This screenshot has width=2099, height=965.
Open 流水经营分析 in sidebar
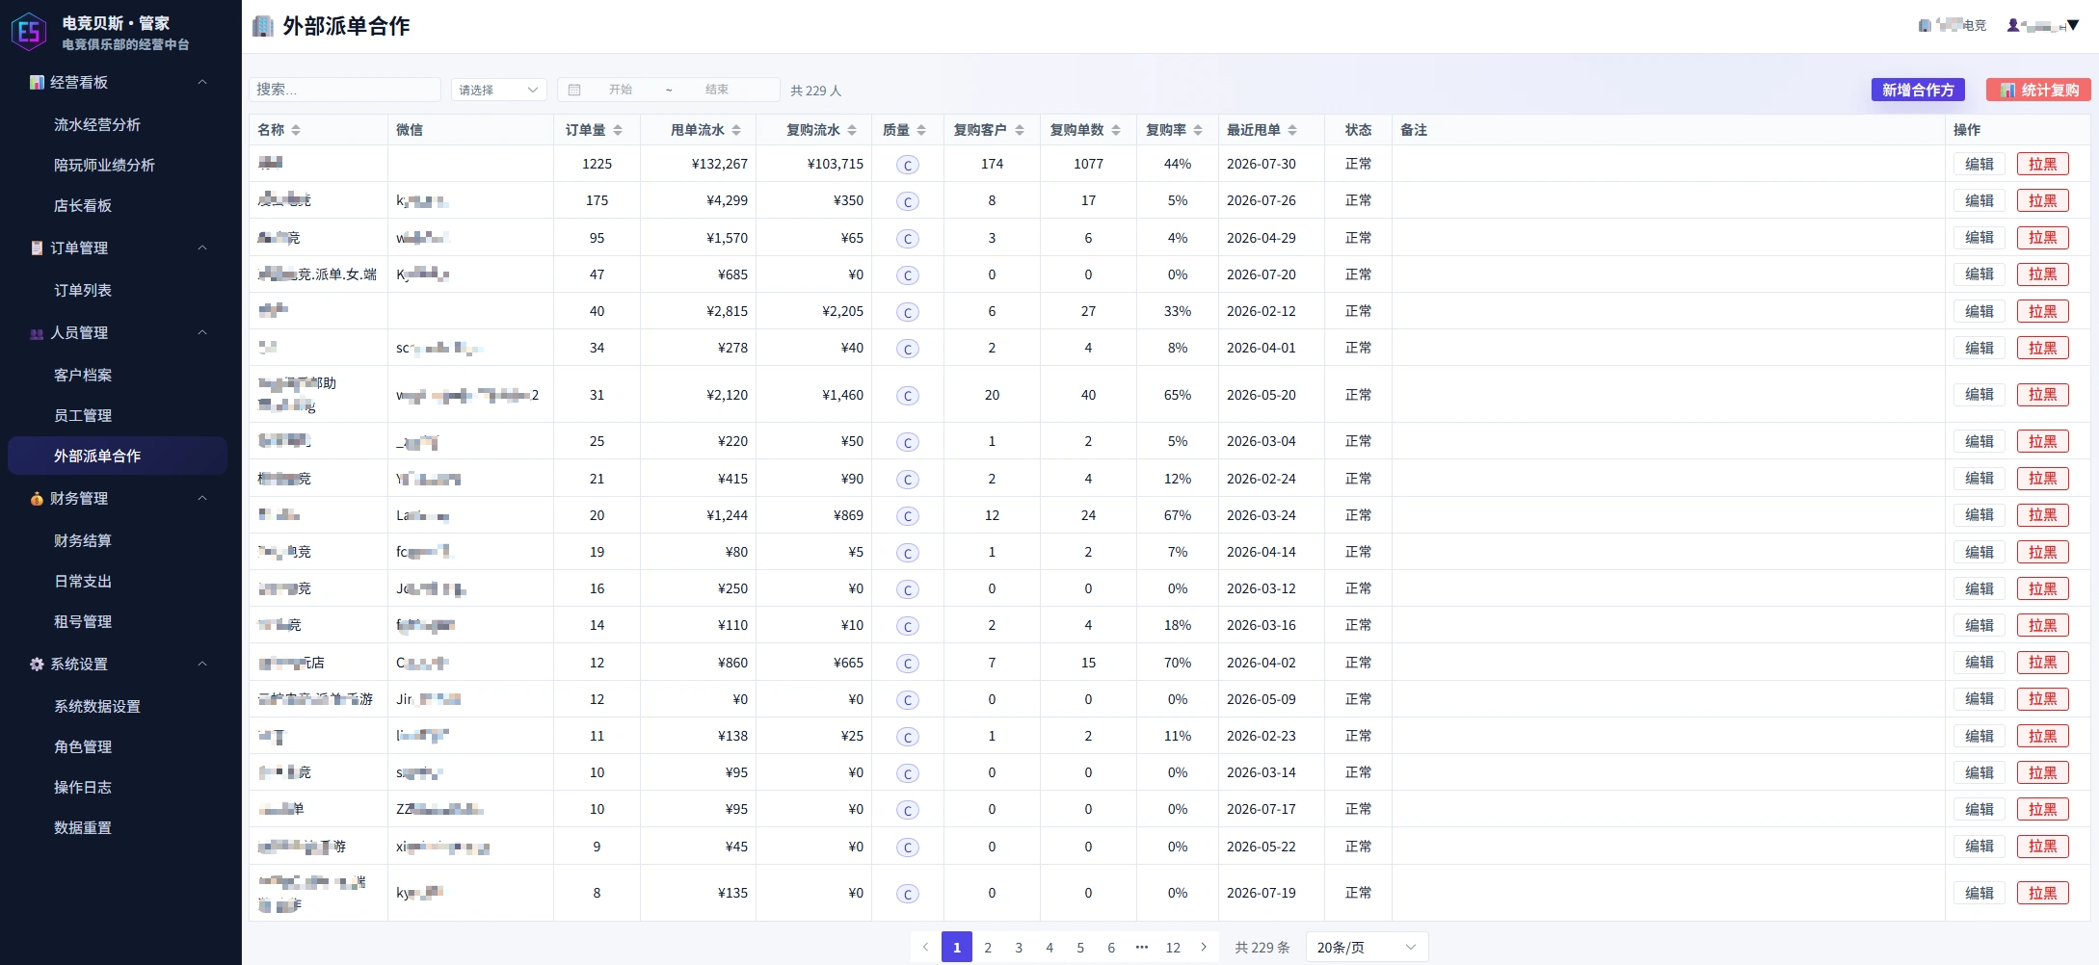tap(97, 124)
